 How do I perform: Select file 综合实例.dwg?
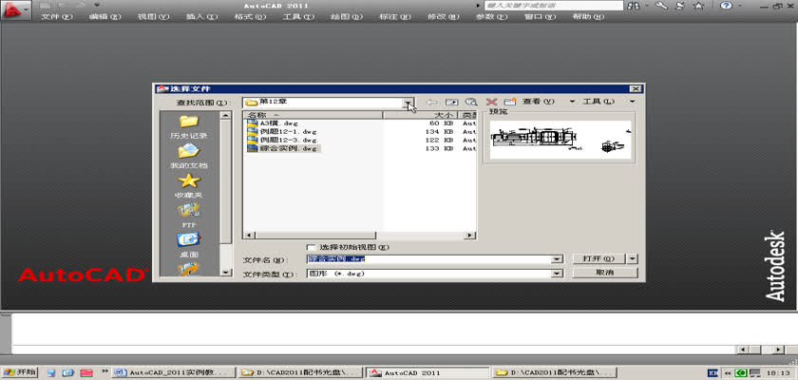pyautogui.click(x=282, y=148)
